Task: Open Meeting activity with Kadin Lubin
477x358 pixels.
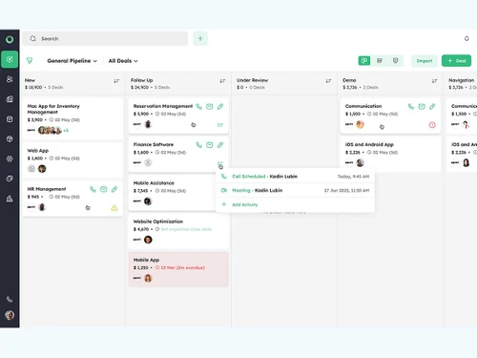Action: 295,190
